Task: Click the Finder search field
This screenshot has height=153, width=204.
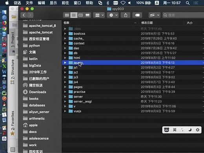Action: pyautogui.click(x=183, y=15)
